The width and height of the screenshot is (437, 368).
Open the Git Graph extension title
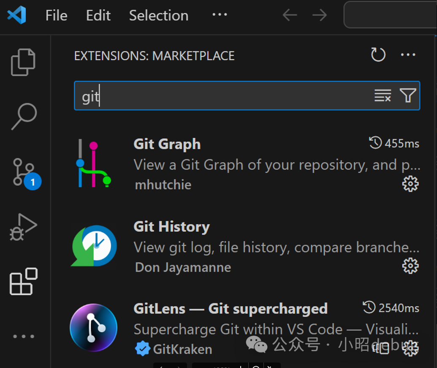click(x=167, y=144)
